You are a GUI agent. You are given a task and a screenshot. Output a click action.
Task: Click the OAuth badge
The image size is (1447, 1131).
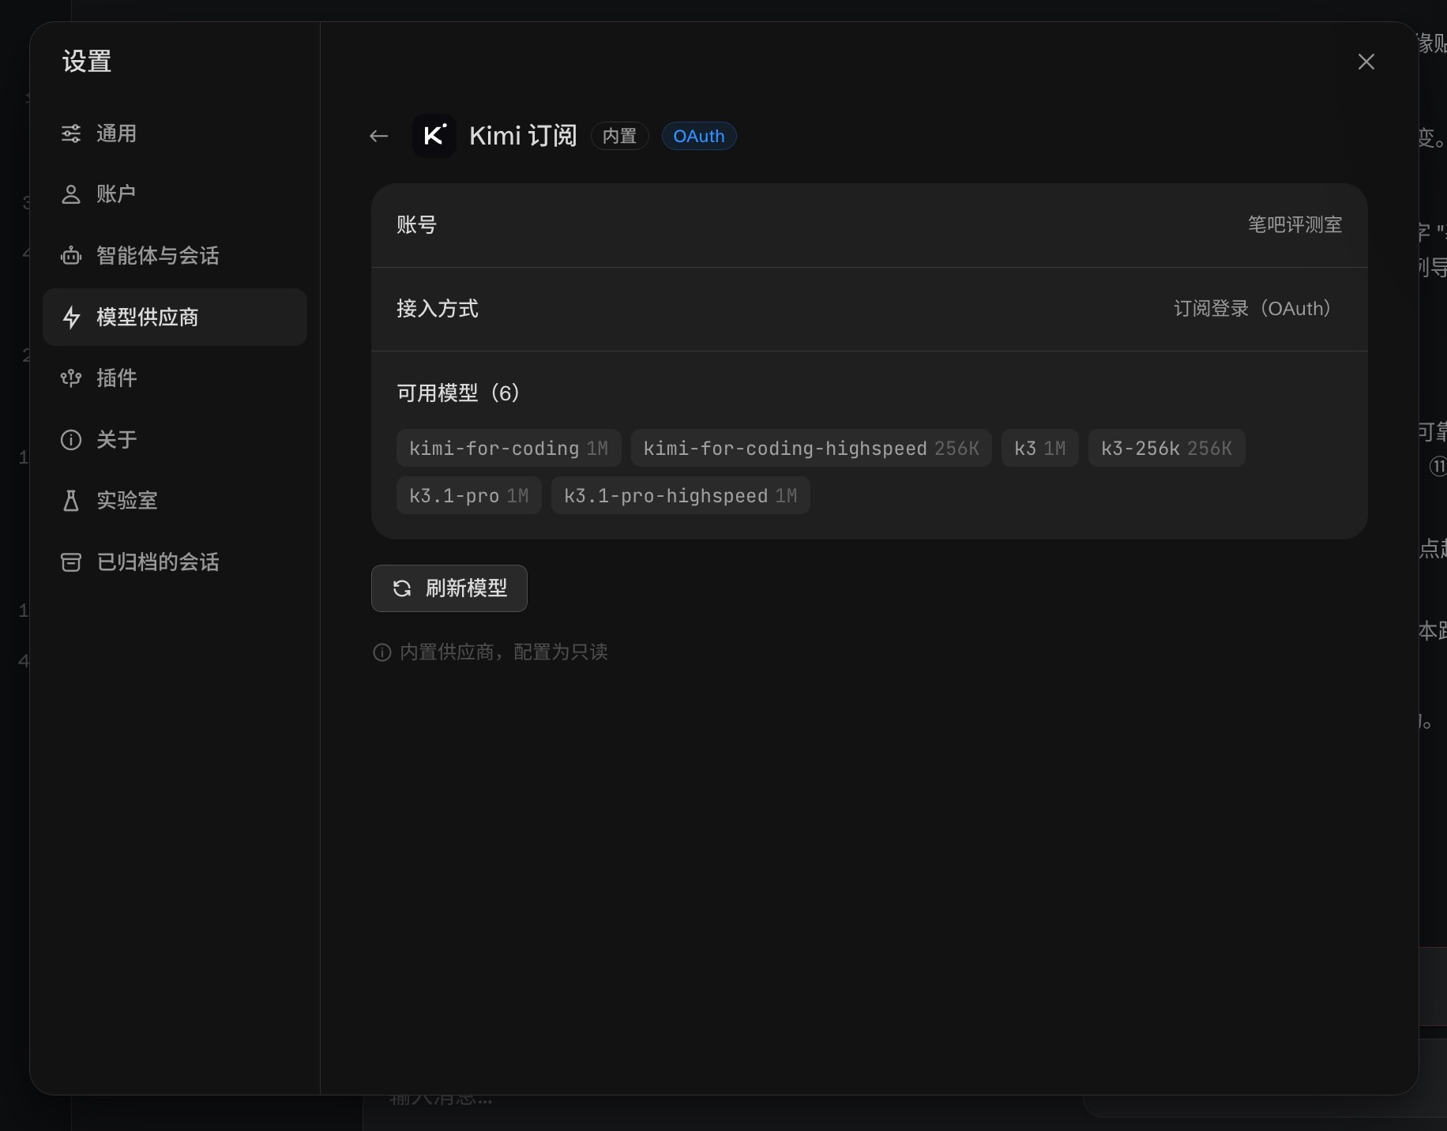[699, 136]
